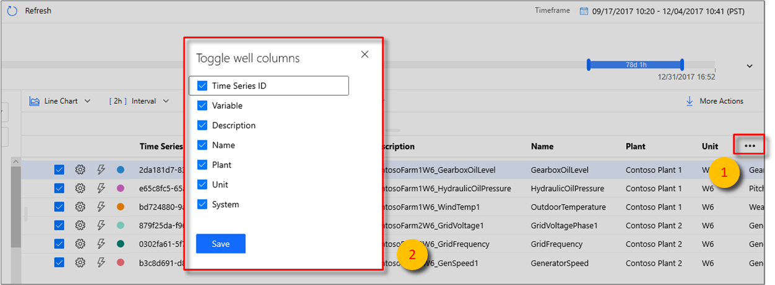The width and height of the screenshot is (775, 285).
Task: Click the Refresh icon
Action: click(12, 11)
